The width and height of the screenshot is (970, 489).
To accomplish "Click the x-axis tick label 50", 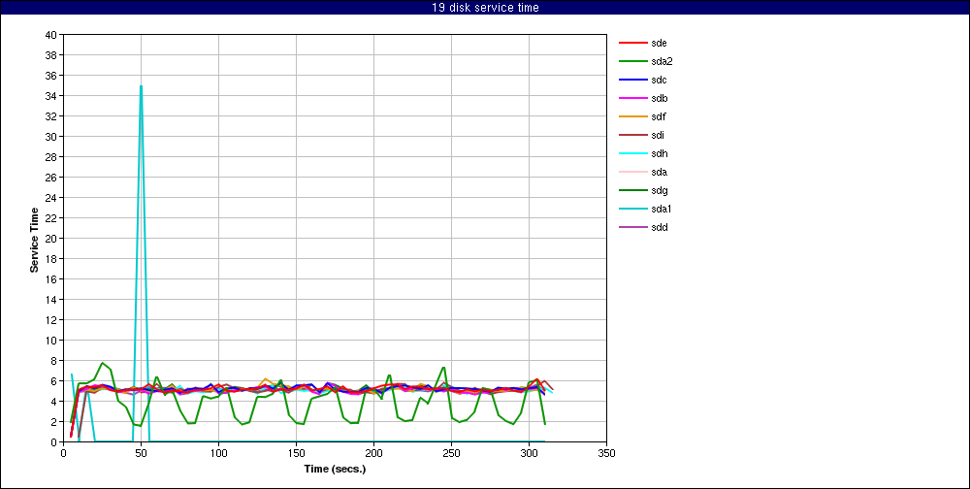I will click(x=141, y=452).
